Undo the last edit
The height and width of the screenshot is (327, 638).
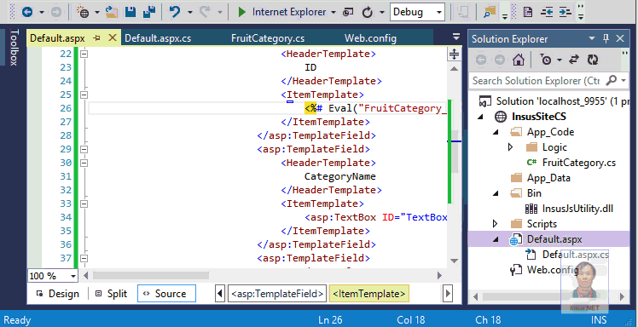pos(175,12)
